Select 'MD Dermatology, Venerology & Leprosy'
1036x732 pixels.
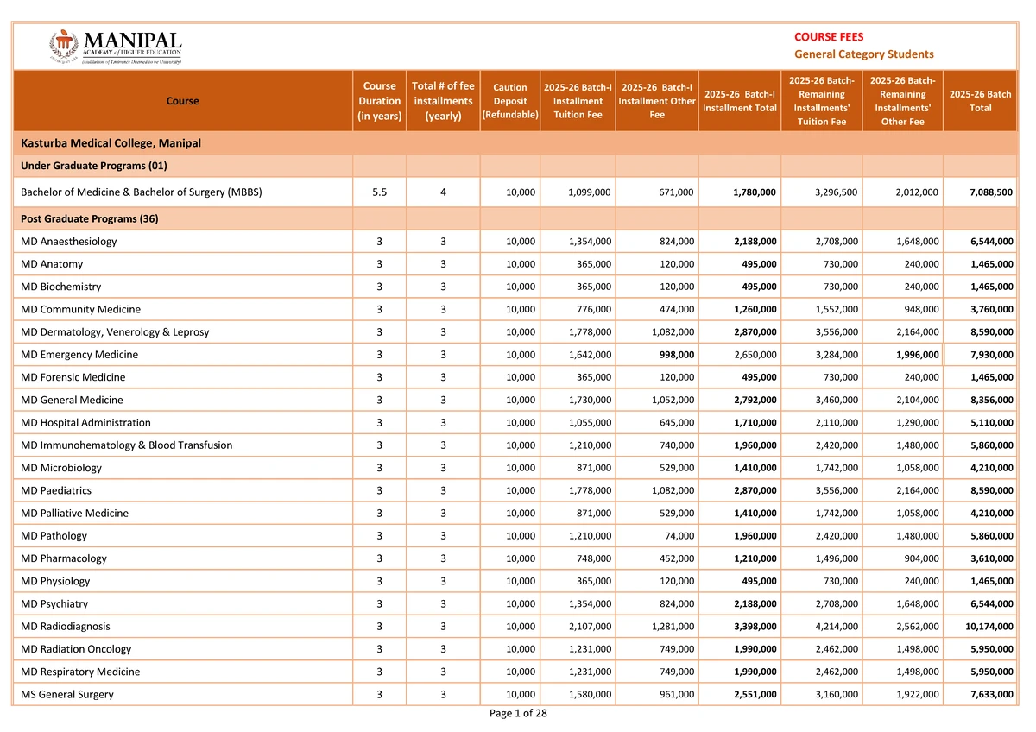(115, 331)
